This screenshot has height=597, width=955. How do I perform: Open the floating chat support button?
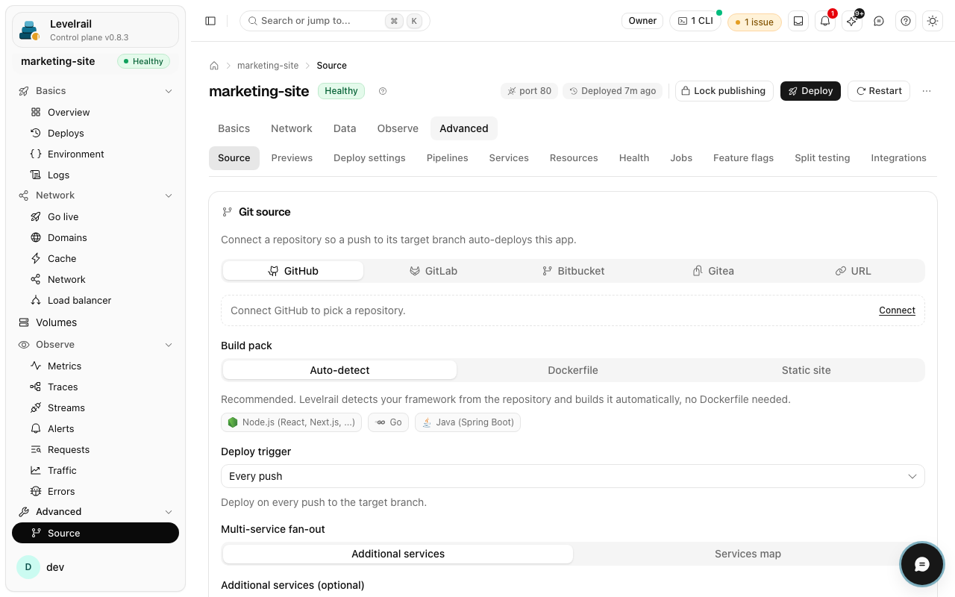point(922,564)
